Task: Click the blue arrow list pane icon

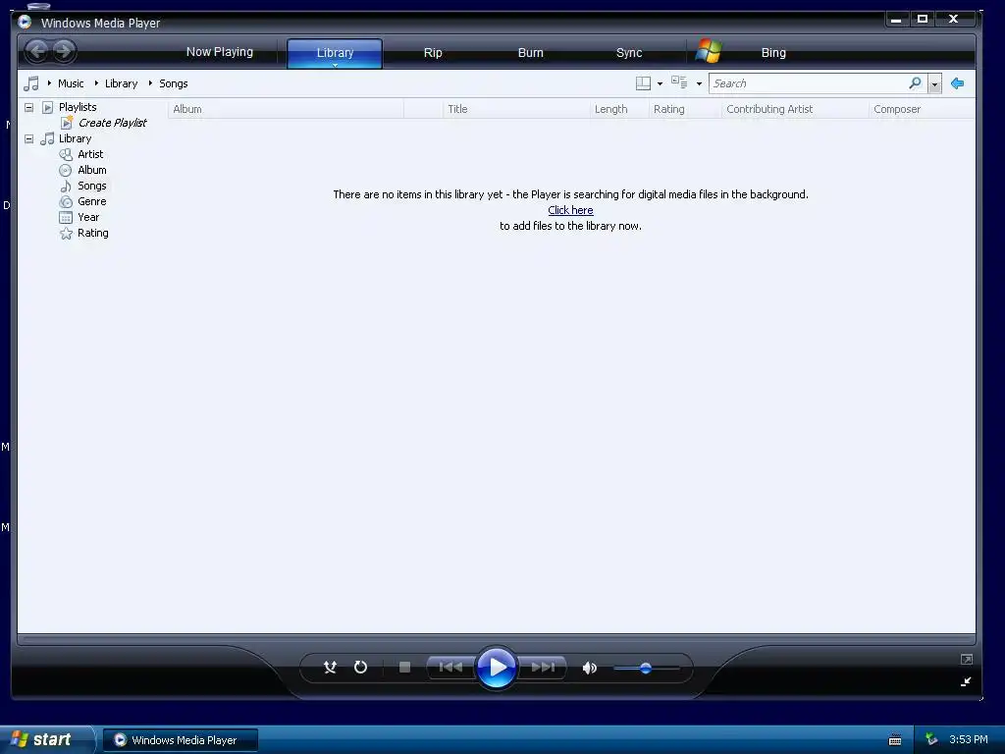Action: [x=957, y=83]
